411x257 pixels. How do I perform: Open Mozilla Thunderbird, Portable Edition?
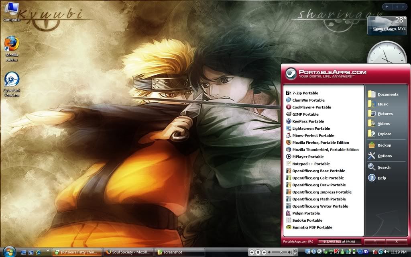click(322, 150)
